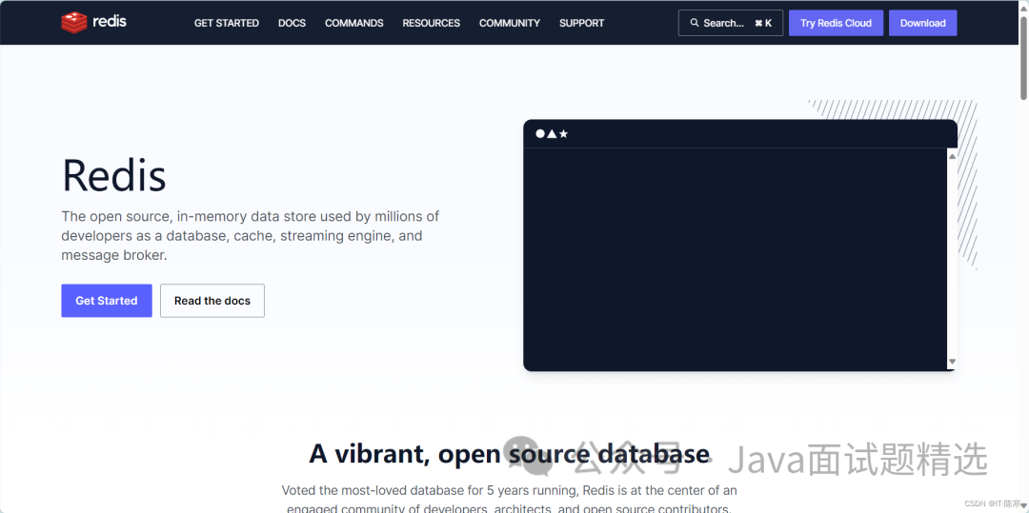Click the purple Get Started button

pos(107,301)
